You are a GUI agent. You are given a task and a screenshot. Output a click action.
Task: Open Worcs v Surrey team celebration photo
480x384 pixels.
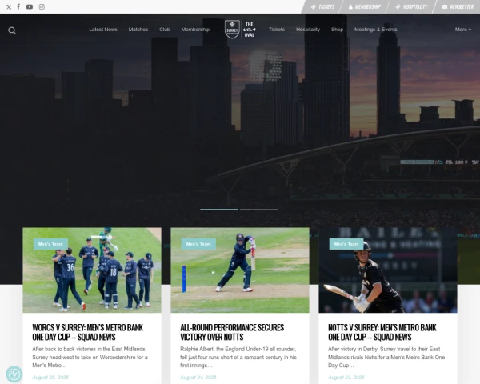(x=92, y=270)
